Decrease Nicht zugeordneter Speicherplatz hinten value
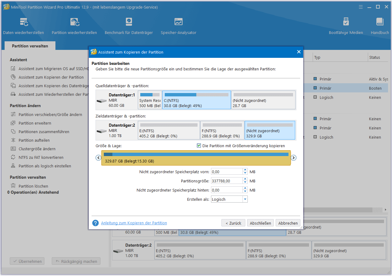The image size is (392, 276). click(245, 192)
